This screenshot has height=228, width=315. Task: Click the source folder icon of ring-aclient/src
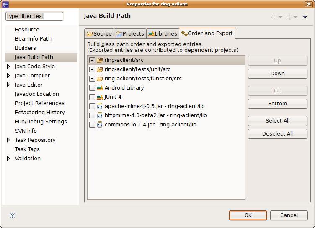coord(100,60)
